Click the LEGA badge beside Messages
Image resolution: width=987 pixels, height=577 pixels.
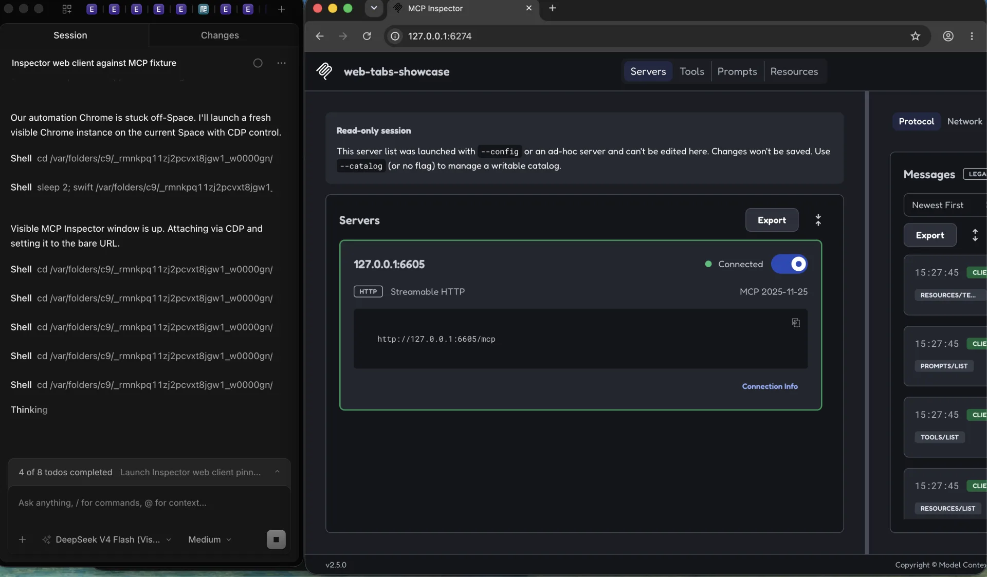pyautogui.click(x=975, y=174)
